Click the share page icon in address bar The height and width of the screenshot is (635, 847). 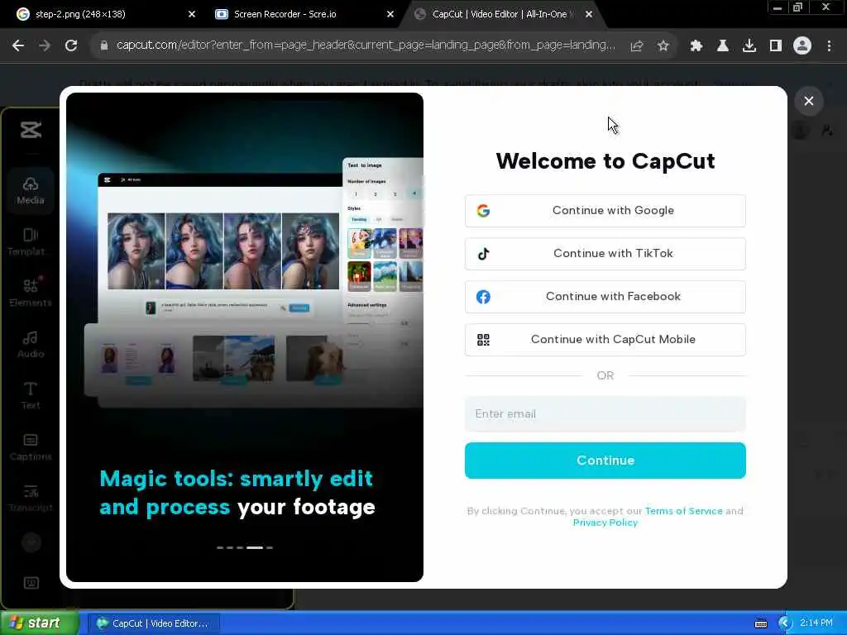tap(637, 46)
